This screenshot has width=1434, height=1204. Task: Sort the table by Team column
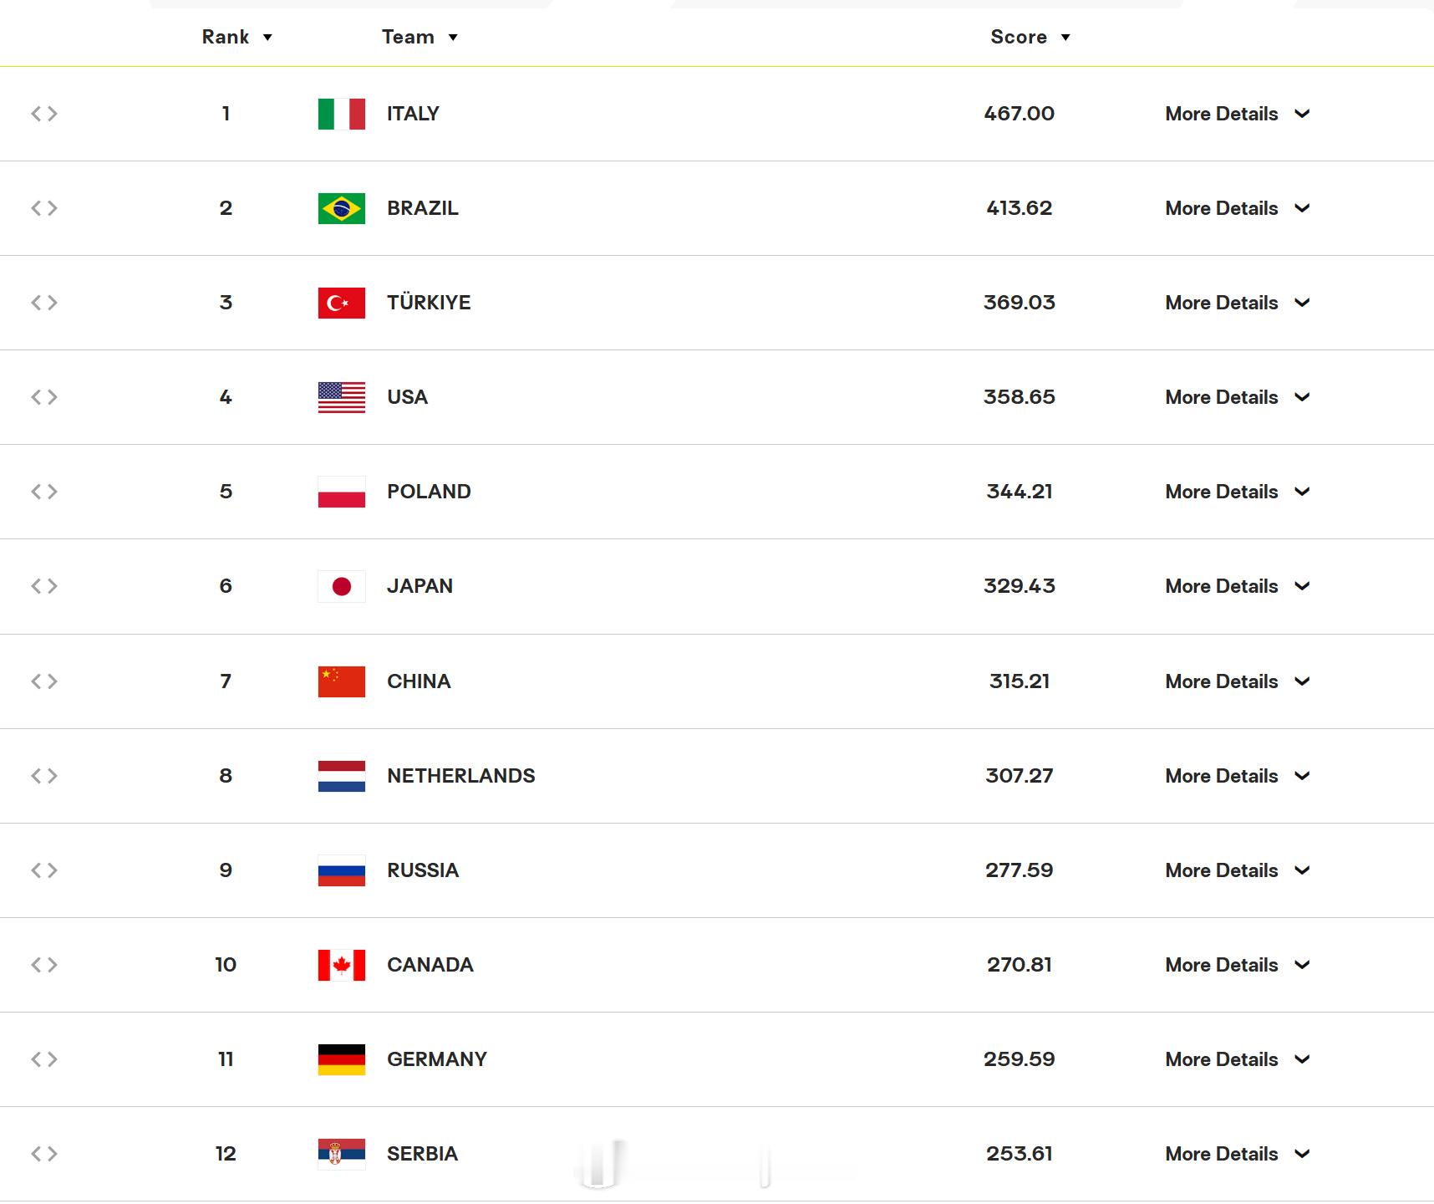(420, 37)
